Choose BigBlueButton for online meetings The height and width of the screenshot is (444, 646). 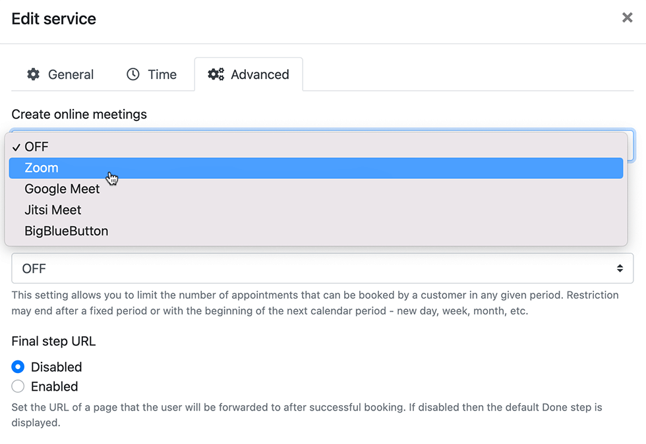click(x=66, y=231)
